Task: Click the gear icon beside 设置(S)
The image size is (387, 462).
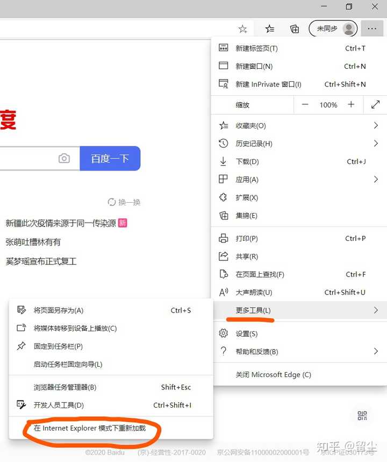Action: 223,333
